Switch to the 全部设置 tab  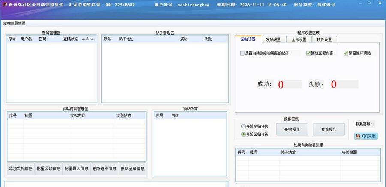(299, 39)
